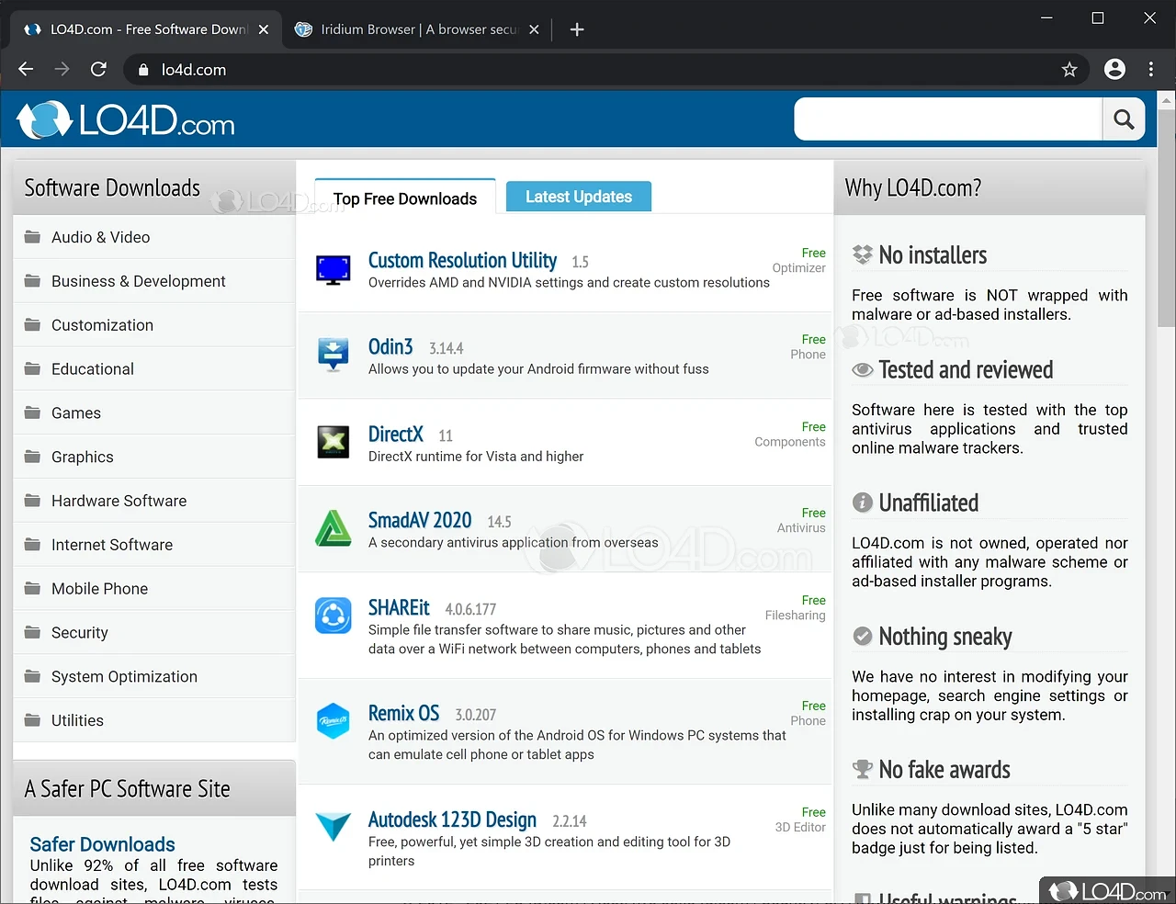Click the SHAREit app icon
Screen dimensions: 1176x904
coord(333,616)
